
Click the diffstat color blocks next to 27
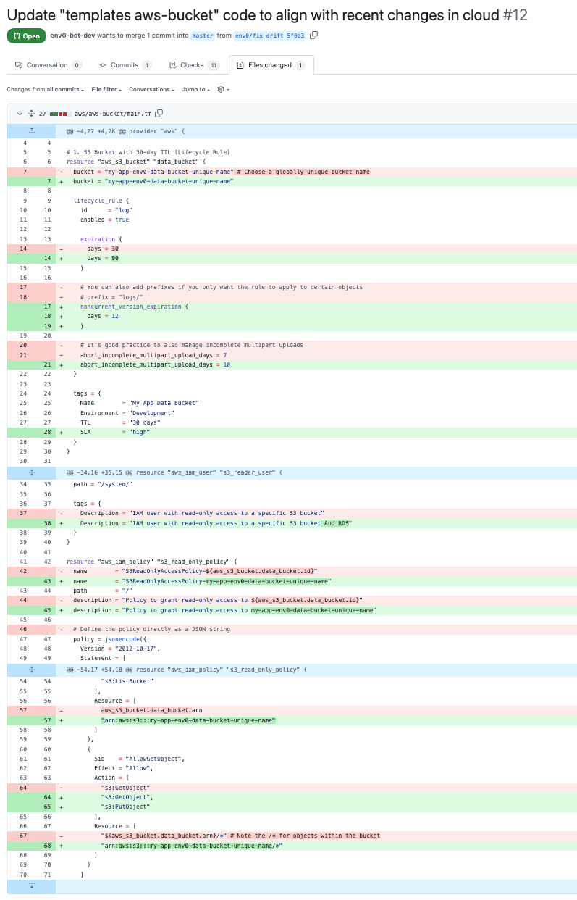pos(60,114)
